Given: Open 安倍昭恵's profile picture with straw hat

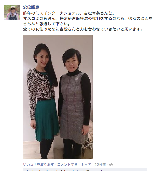Looking at the screenshot, I should pyautogui.click(x=12, y=13).
